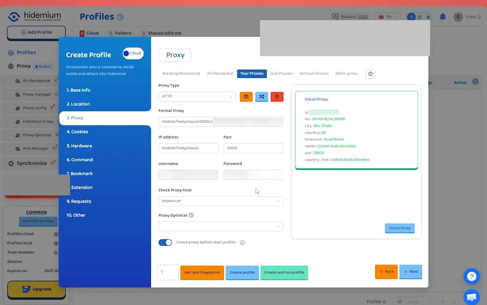Click the Upgrade button
The width and height of the screenshot is (487, 305).
pos(36,289)
